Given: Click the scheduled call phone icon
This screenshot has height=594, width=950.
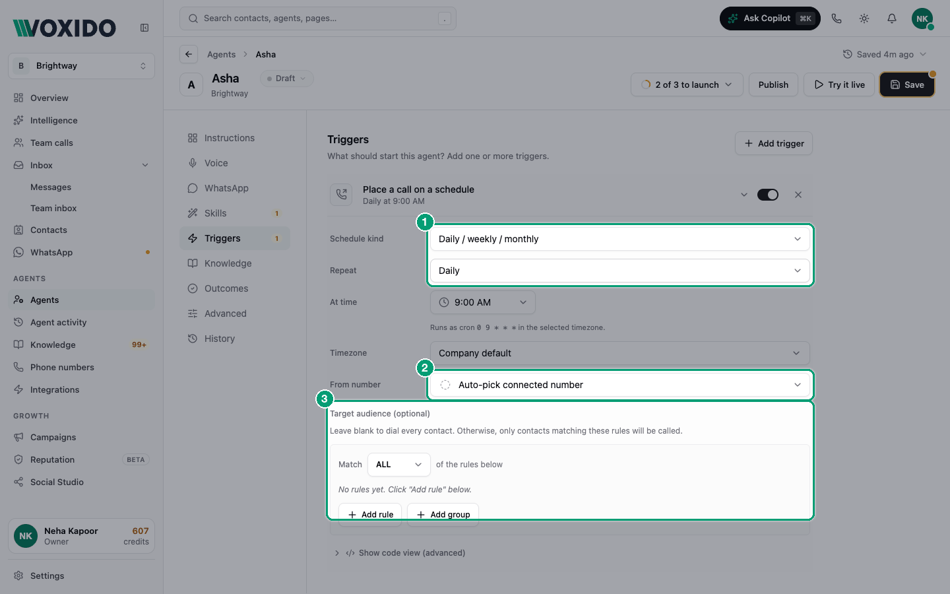Looking at the screenshot, I should point(341,195).
